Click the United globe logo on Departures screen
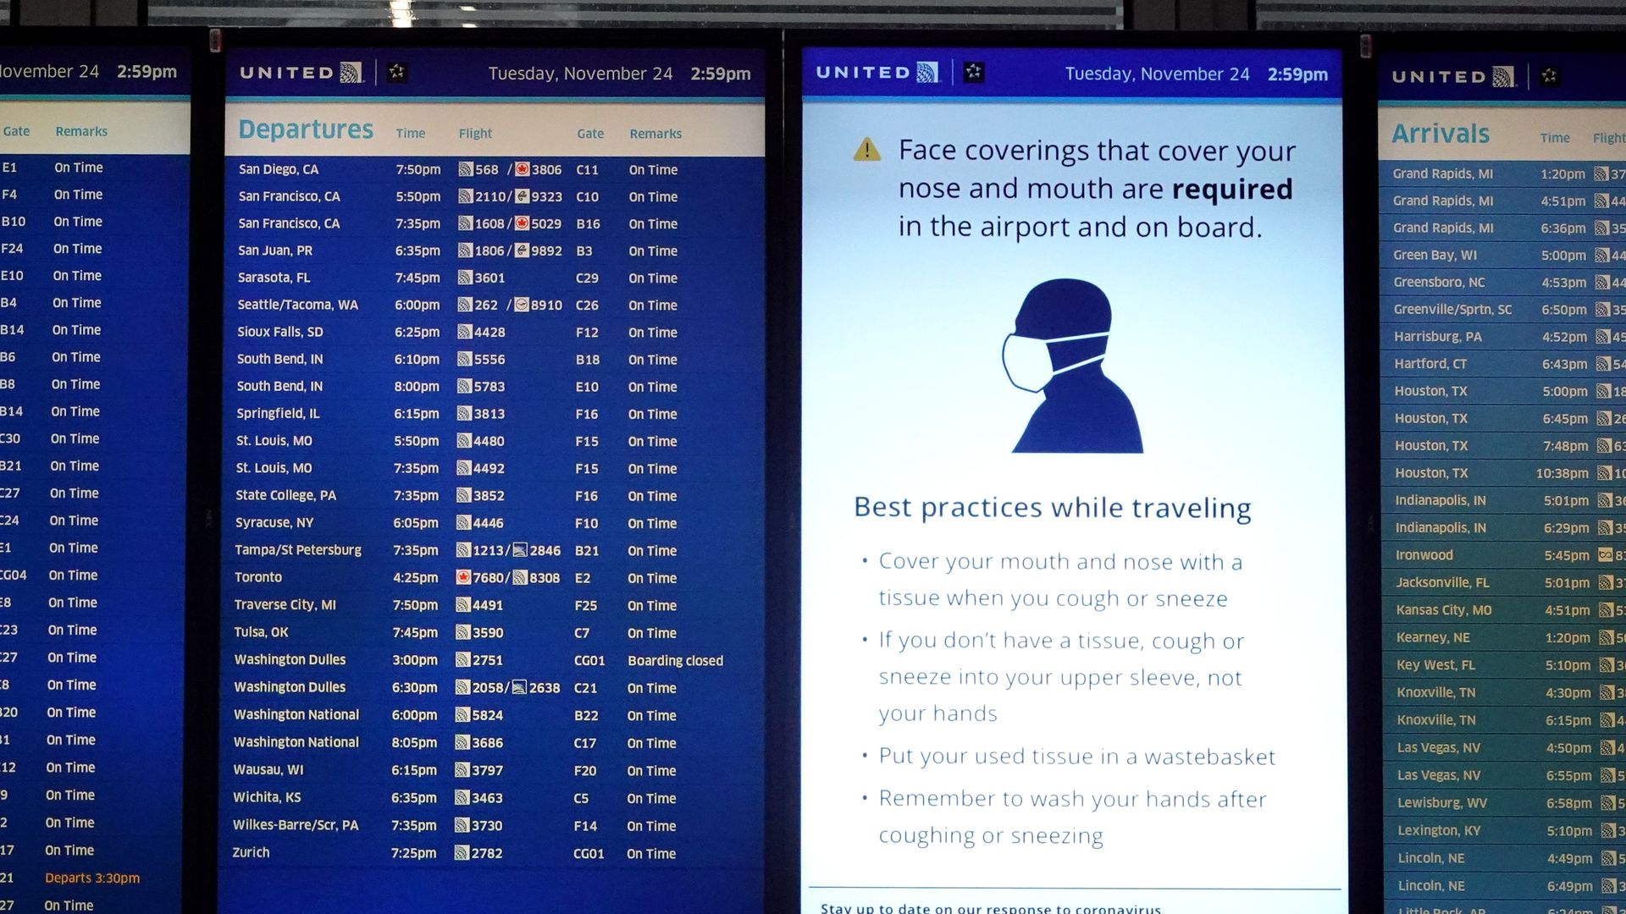The image size is (1626, 914). pos(349,72)
